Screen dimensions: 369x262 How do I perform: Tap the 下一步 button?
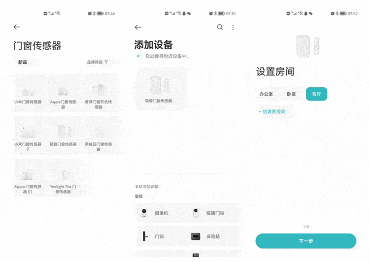[x=306, y=241]
